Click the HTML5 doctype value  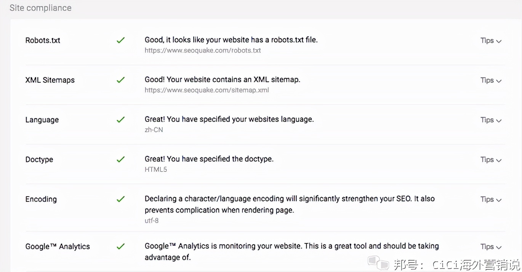155,170
